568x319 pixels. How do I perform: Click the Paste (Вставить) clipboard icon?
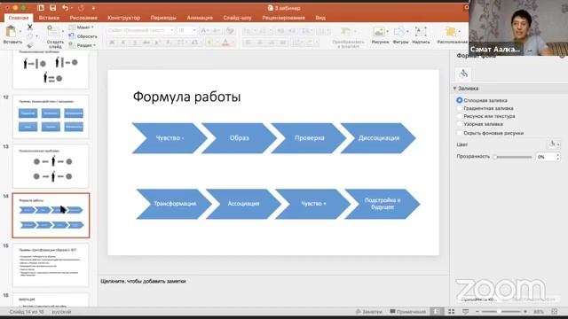click(11, 32)
